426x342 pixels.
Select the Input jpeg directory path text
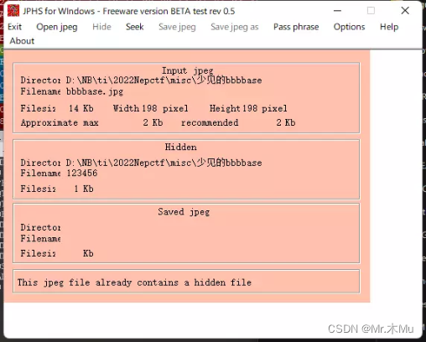point(164,80)
